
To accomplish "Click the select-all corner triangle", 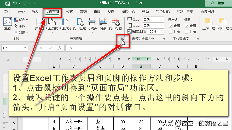I will pyautogui.click(x=8, y=60).
